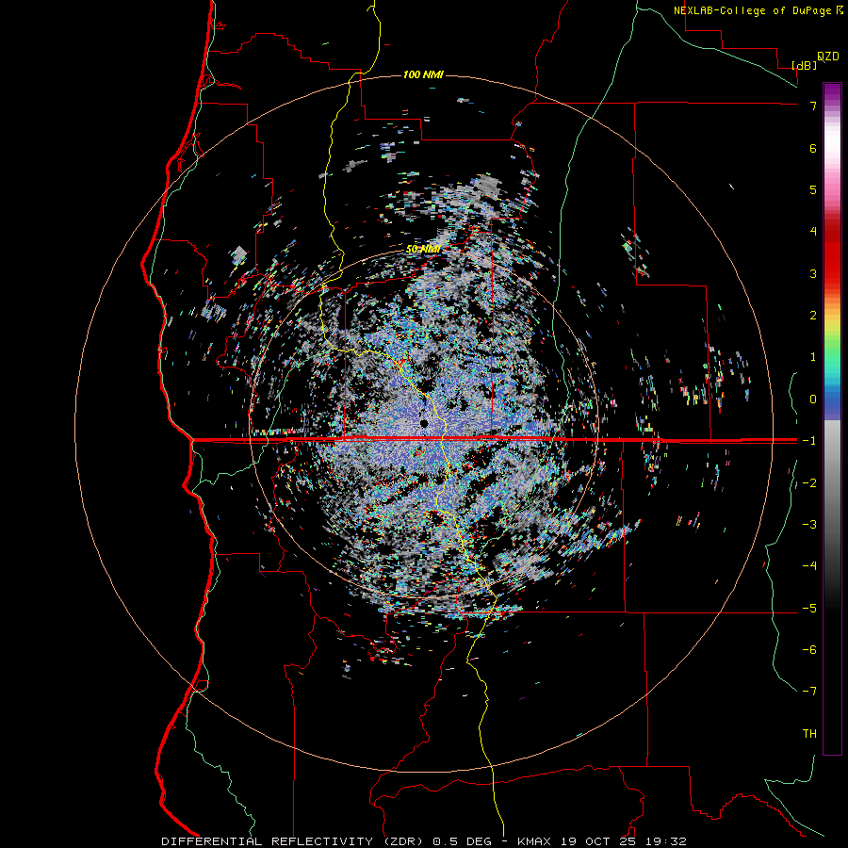The image size is (848, 848).
Task: Click the -6 value on the color scale
Action: coord(809,650)
